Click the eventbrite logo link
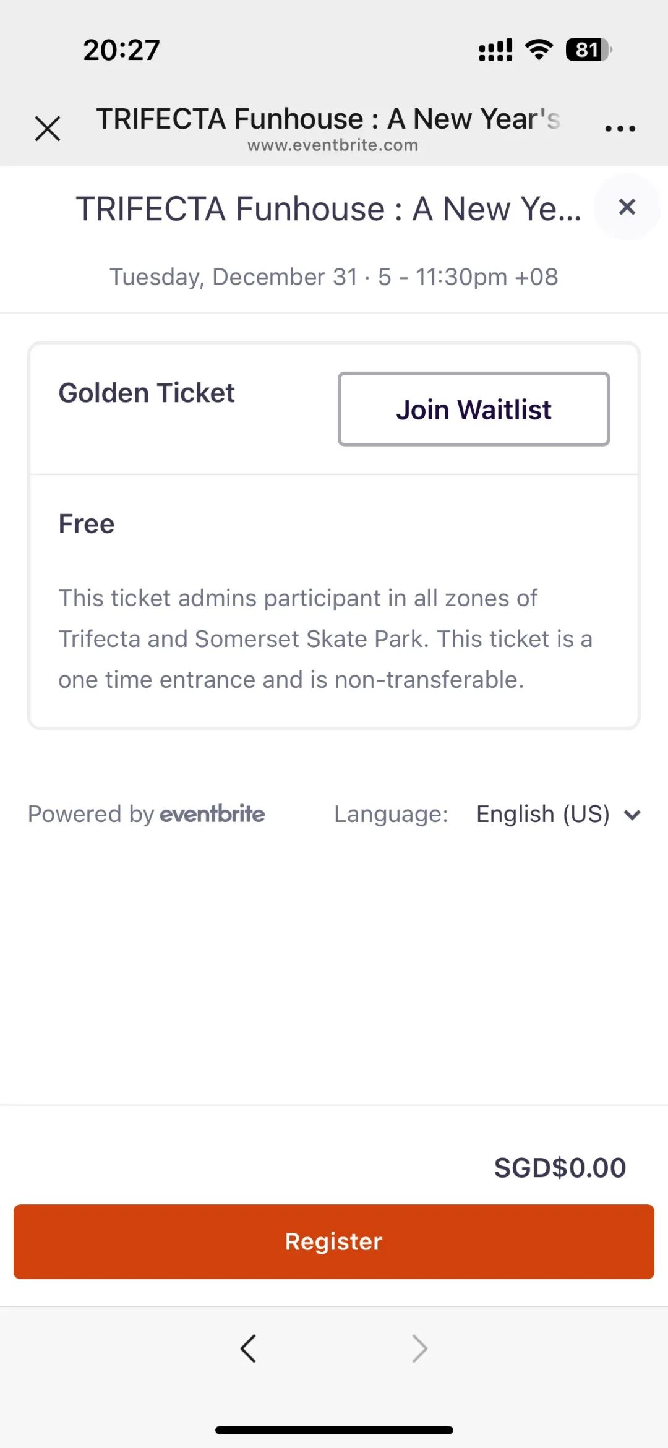Screen dimensions: 668x1448 point(212,814)
